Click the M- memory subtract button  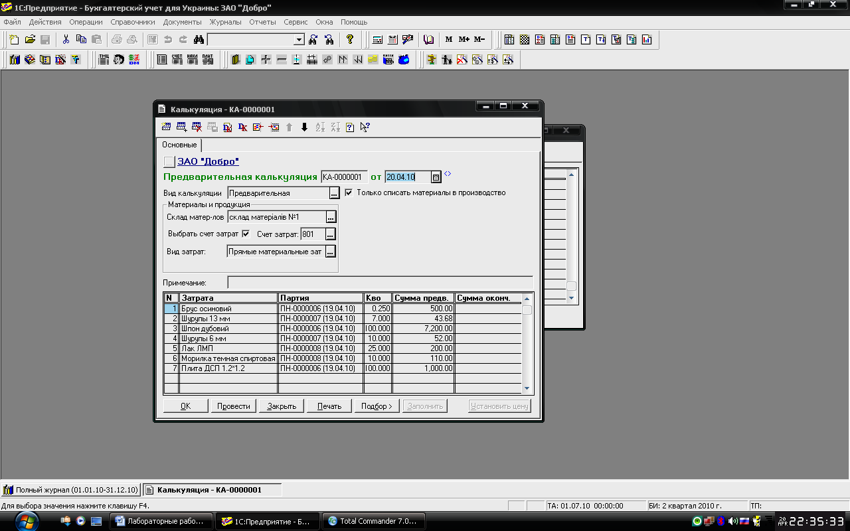(x=479, y=40)
